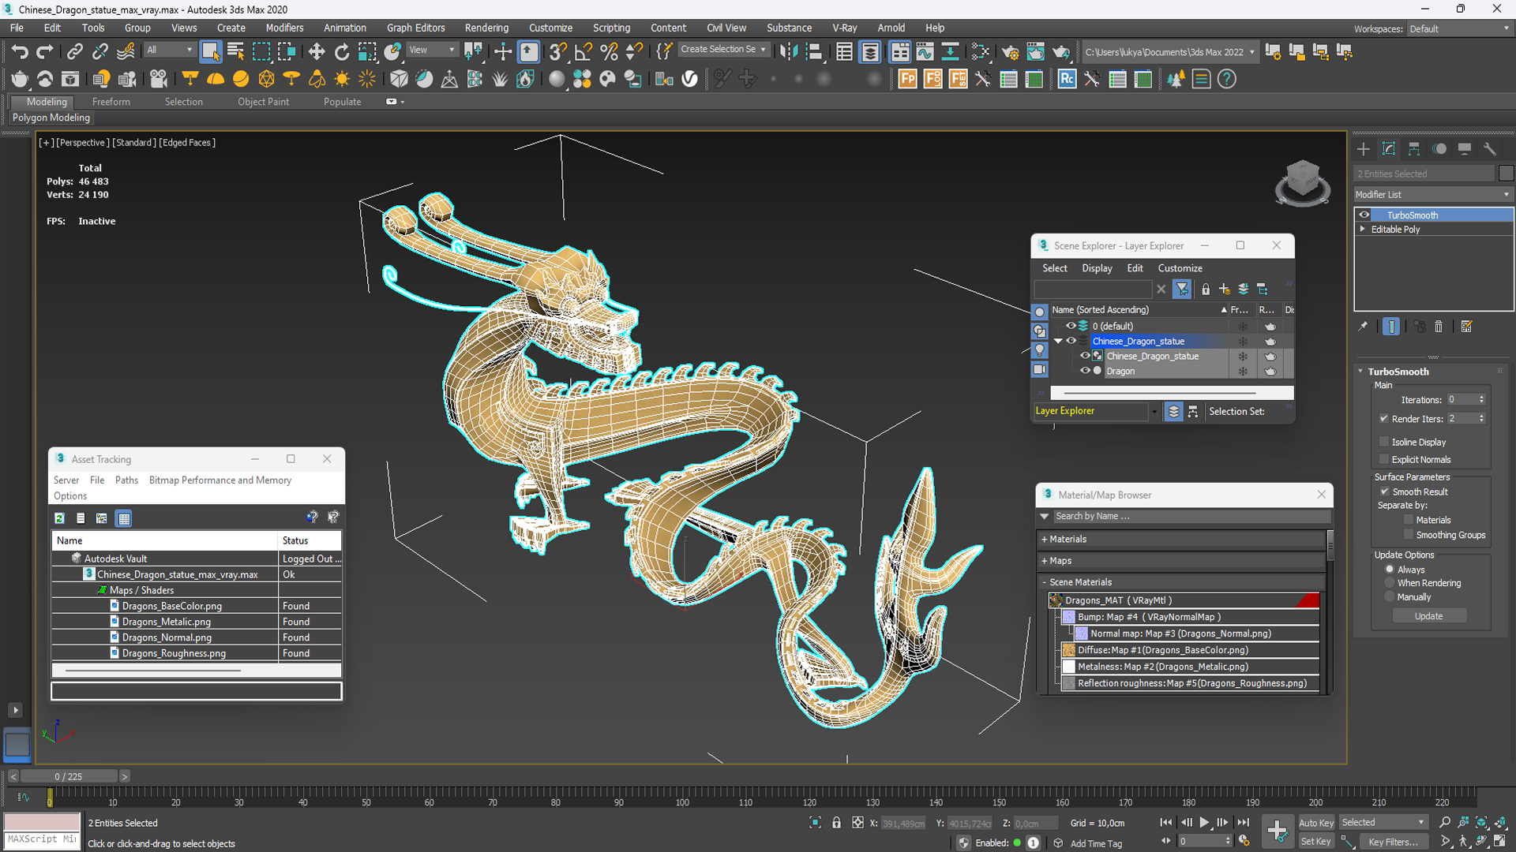Open the ViewCube in the viewport
Screen dimensions: 1516x852
coord(1302,183)
